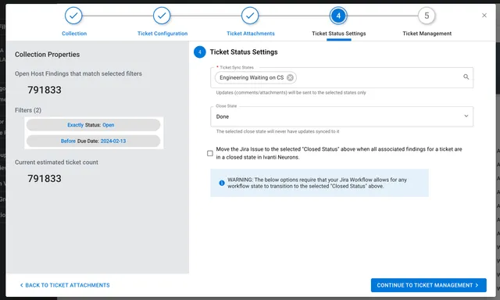Select the Ticket Management step label

click(427, 34)
